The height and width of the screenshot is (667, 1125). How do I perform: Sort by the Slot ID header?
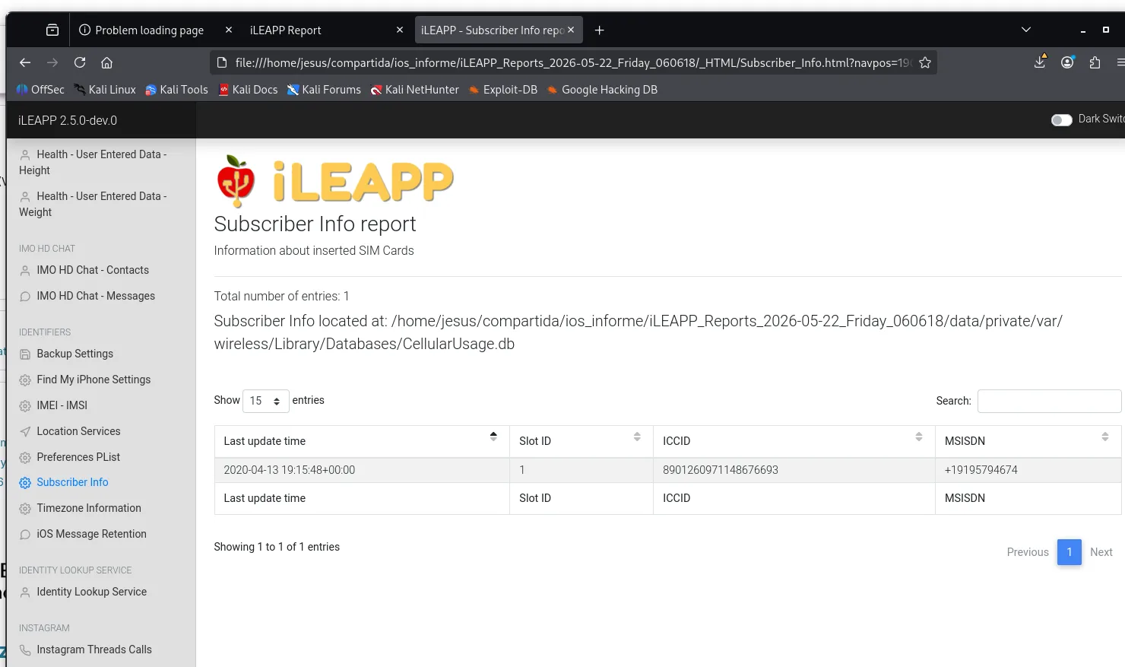point(582,441)
